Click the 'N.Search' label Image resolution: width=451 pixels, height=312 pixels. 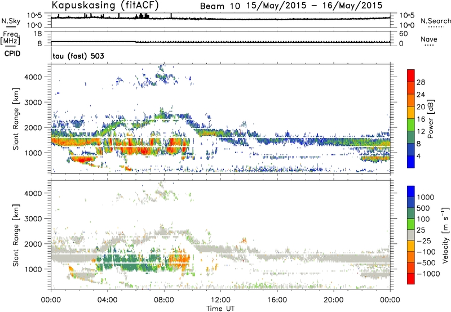click(436, 21)
